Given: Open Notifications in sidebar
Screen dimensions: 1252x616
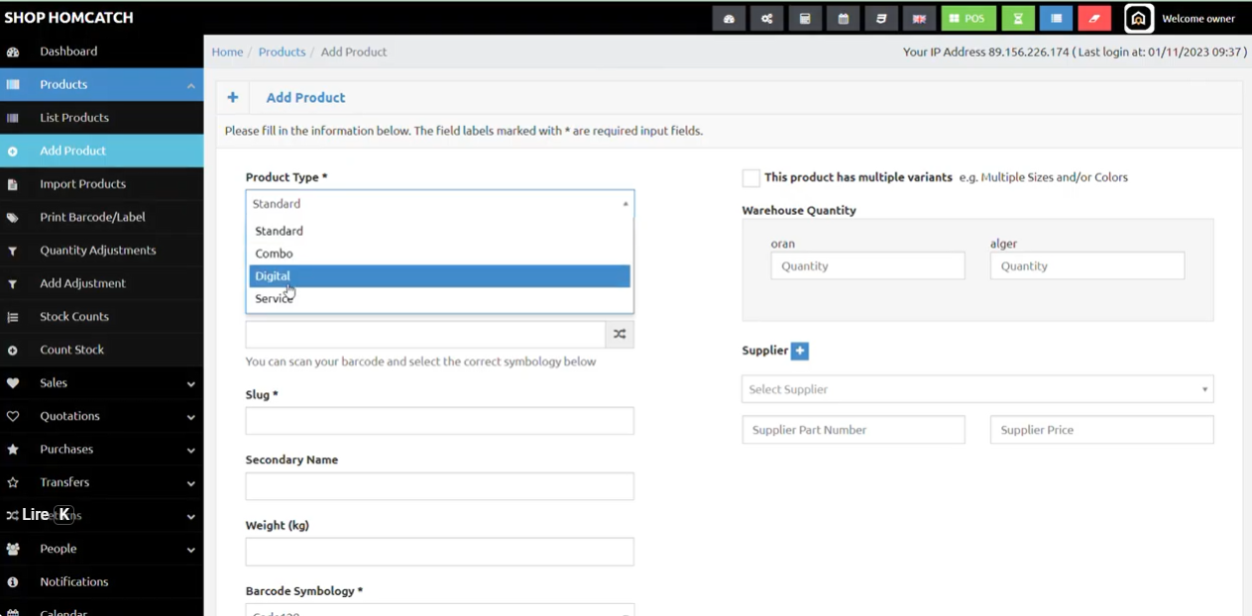Looking at the screenshot, I should click(x=101, y=582).
